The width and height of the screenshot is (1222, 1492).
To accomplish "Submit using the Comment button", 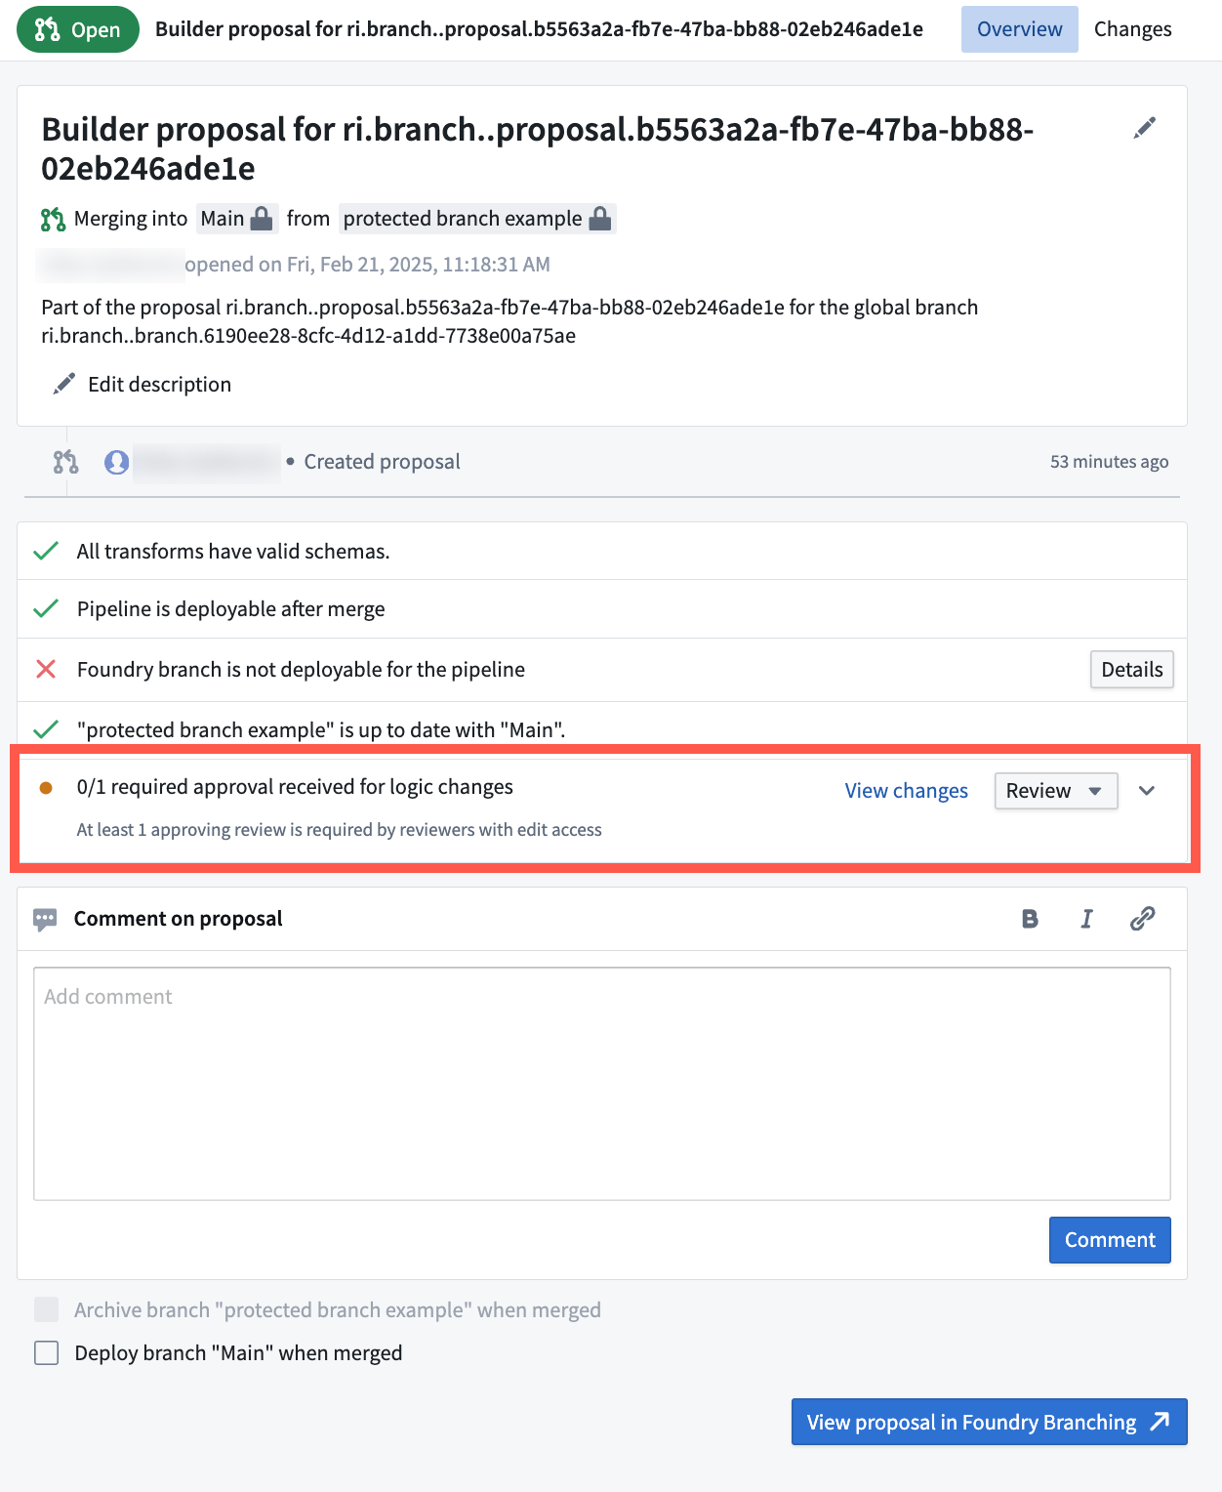I will (1109, 1240).
